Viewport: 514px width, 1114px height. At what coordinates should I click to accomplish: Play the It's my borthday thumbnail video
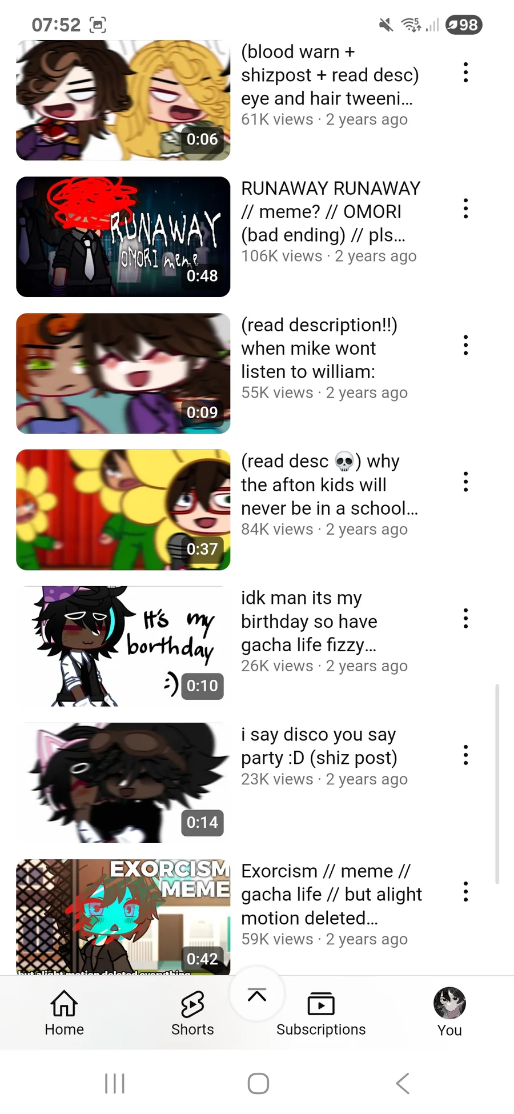(x=123, y=646)
